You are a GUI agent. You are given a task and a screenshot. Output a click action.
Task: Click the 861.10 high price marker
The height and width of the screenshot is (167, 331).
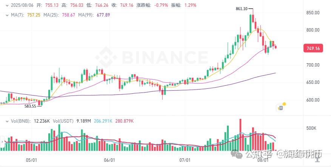click(x=245, y=9)
